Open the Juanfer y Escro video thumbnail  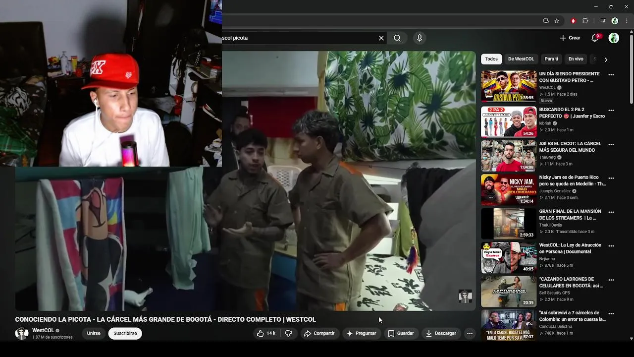pos(509,121)
